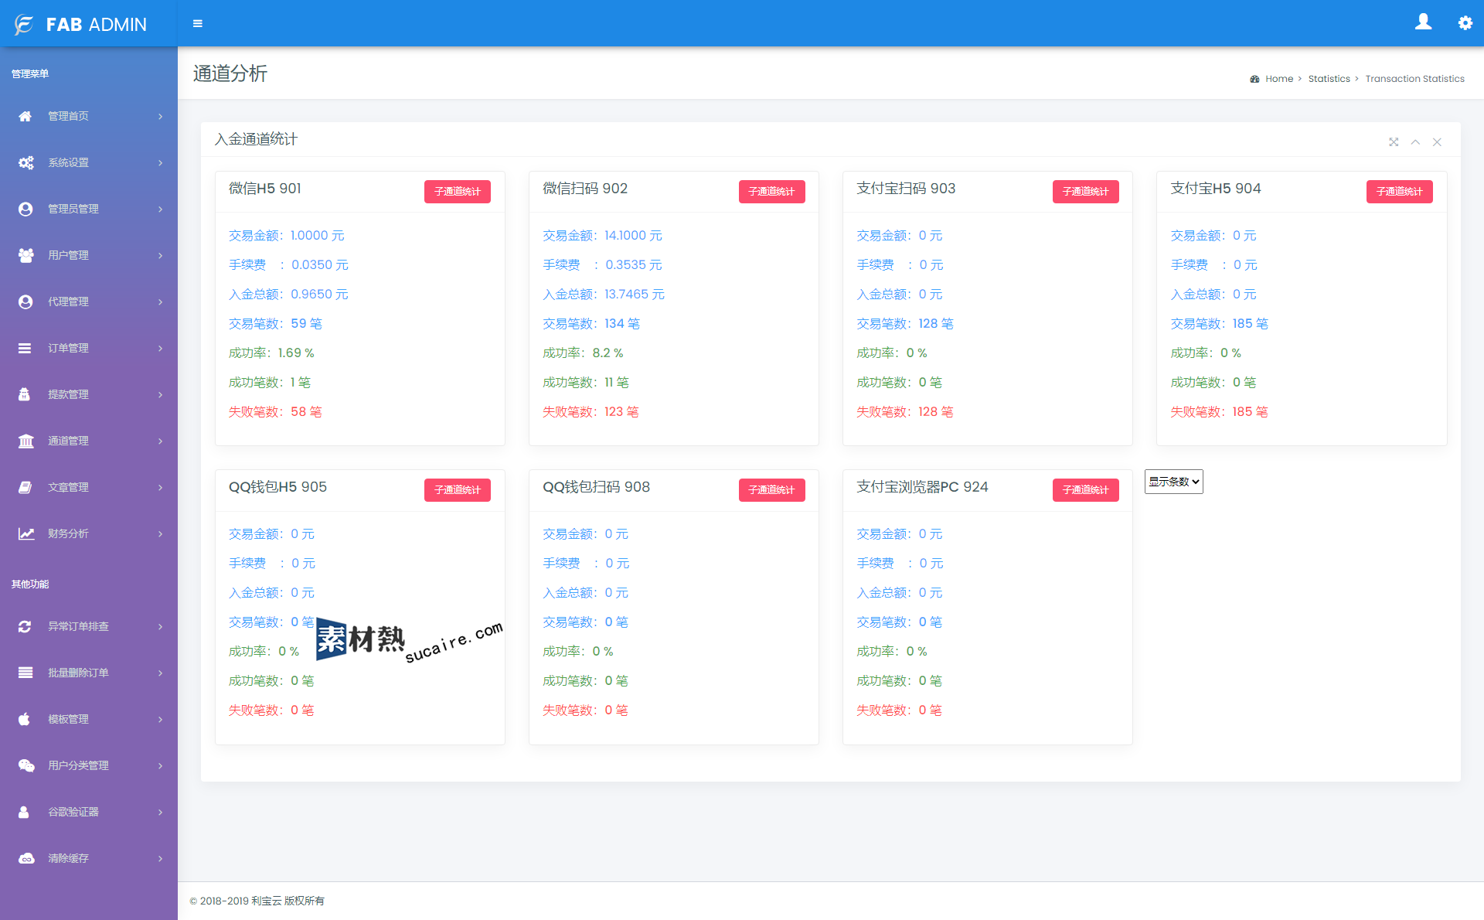The width and height of the screenshot is (1484, 920).
Task: Expand 系统设置 menu chevron
Action: click(x=161, y=162)
